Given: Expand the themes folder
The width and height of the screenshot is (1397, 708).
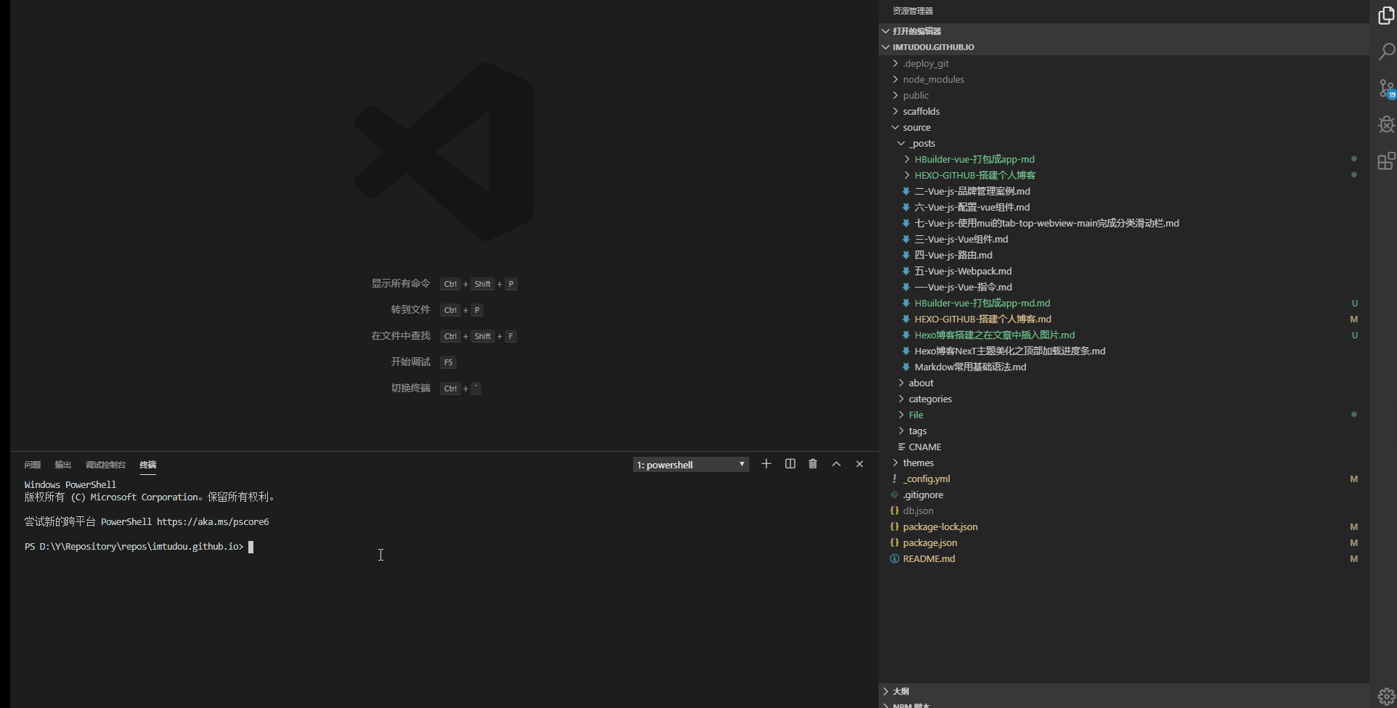Looking at the screenshot, I should coord(918,463).
